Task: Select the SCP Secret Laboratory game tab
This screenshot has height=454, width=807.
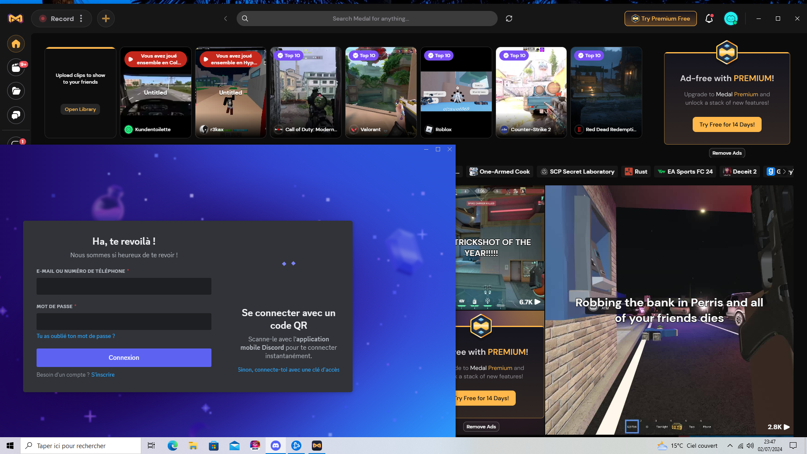Action: [578, 172]
